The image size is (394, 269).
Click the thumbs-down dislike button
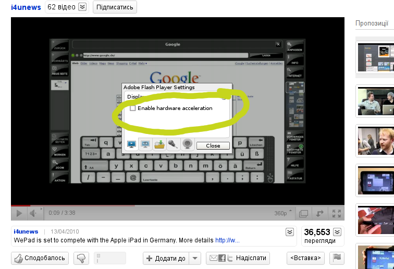[81, 258]
